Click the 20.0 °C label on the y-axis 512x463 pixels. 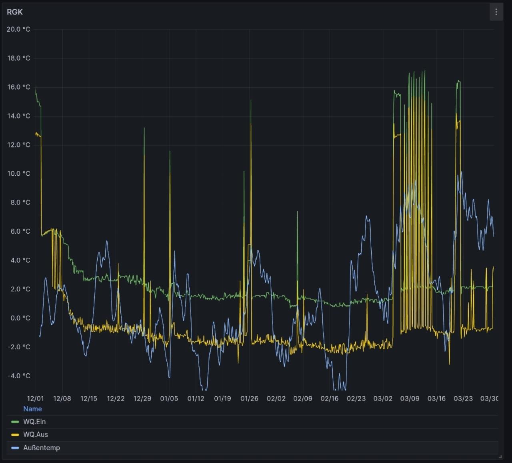[18, 29]
